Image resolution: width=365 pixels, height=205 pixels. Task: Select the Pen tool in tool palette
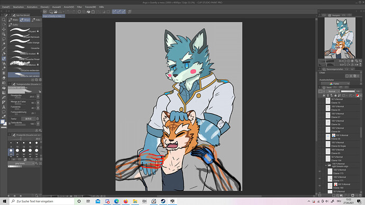click(x=4, y=54)
